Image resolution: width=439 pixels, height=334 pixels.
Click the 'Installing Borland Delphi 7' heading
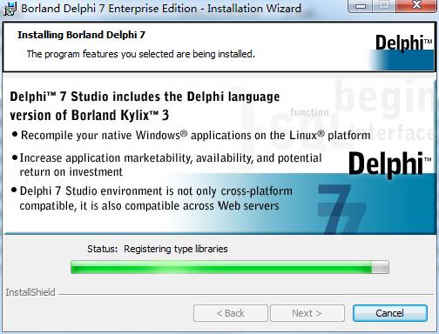point(81,35)
